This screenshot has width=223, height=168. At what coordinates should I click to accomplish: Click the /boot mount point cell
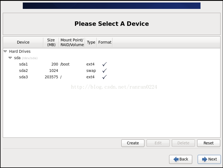click(x=65, y=64)
